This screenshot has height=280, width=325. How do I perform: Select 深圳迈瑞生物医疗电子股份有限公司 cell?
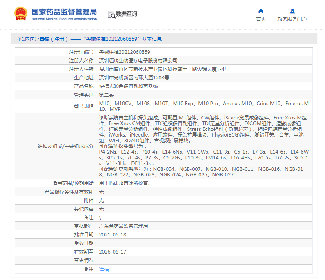pyautogui.click(x=204, y=61)
